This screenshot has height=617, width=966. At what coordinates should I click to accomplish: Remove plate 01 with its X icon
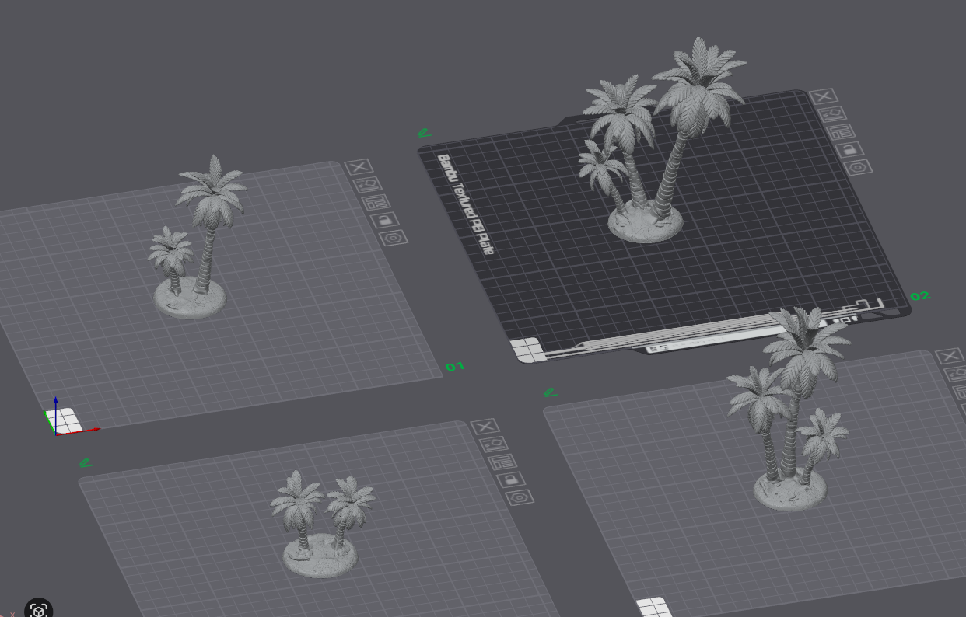[359, 167]
